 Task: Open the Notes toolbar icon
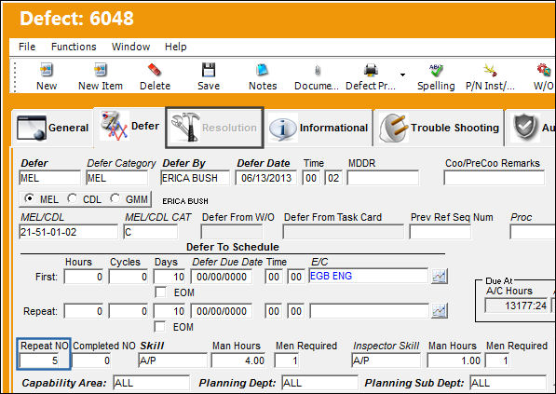[263, 70]
